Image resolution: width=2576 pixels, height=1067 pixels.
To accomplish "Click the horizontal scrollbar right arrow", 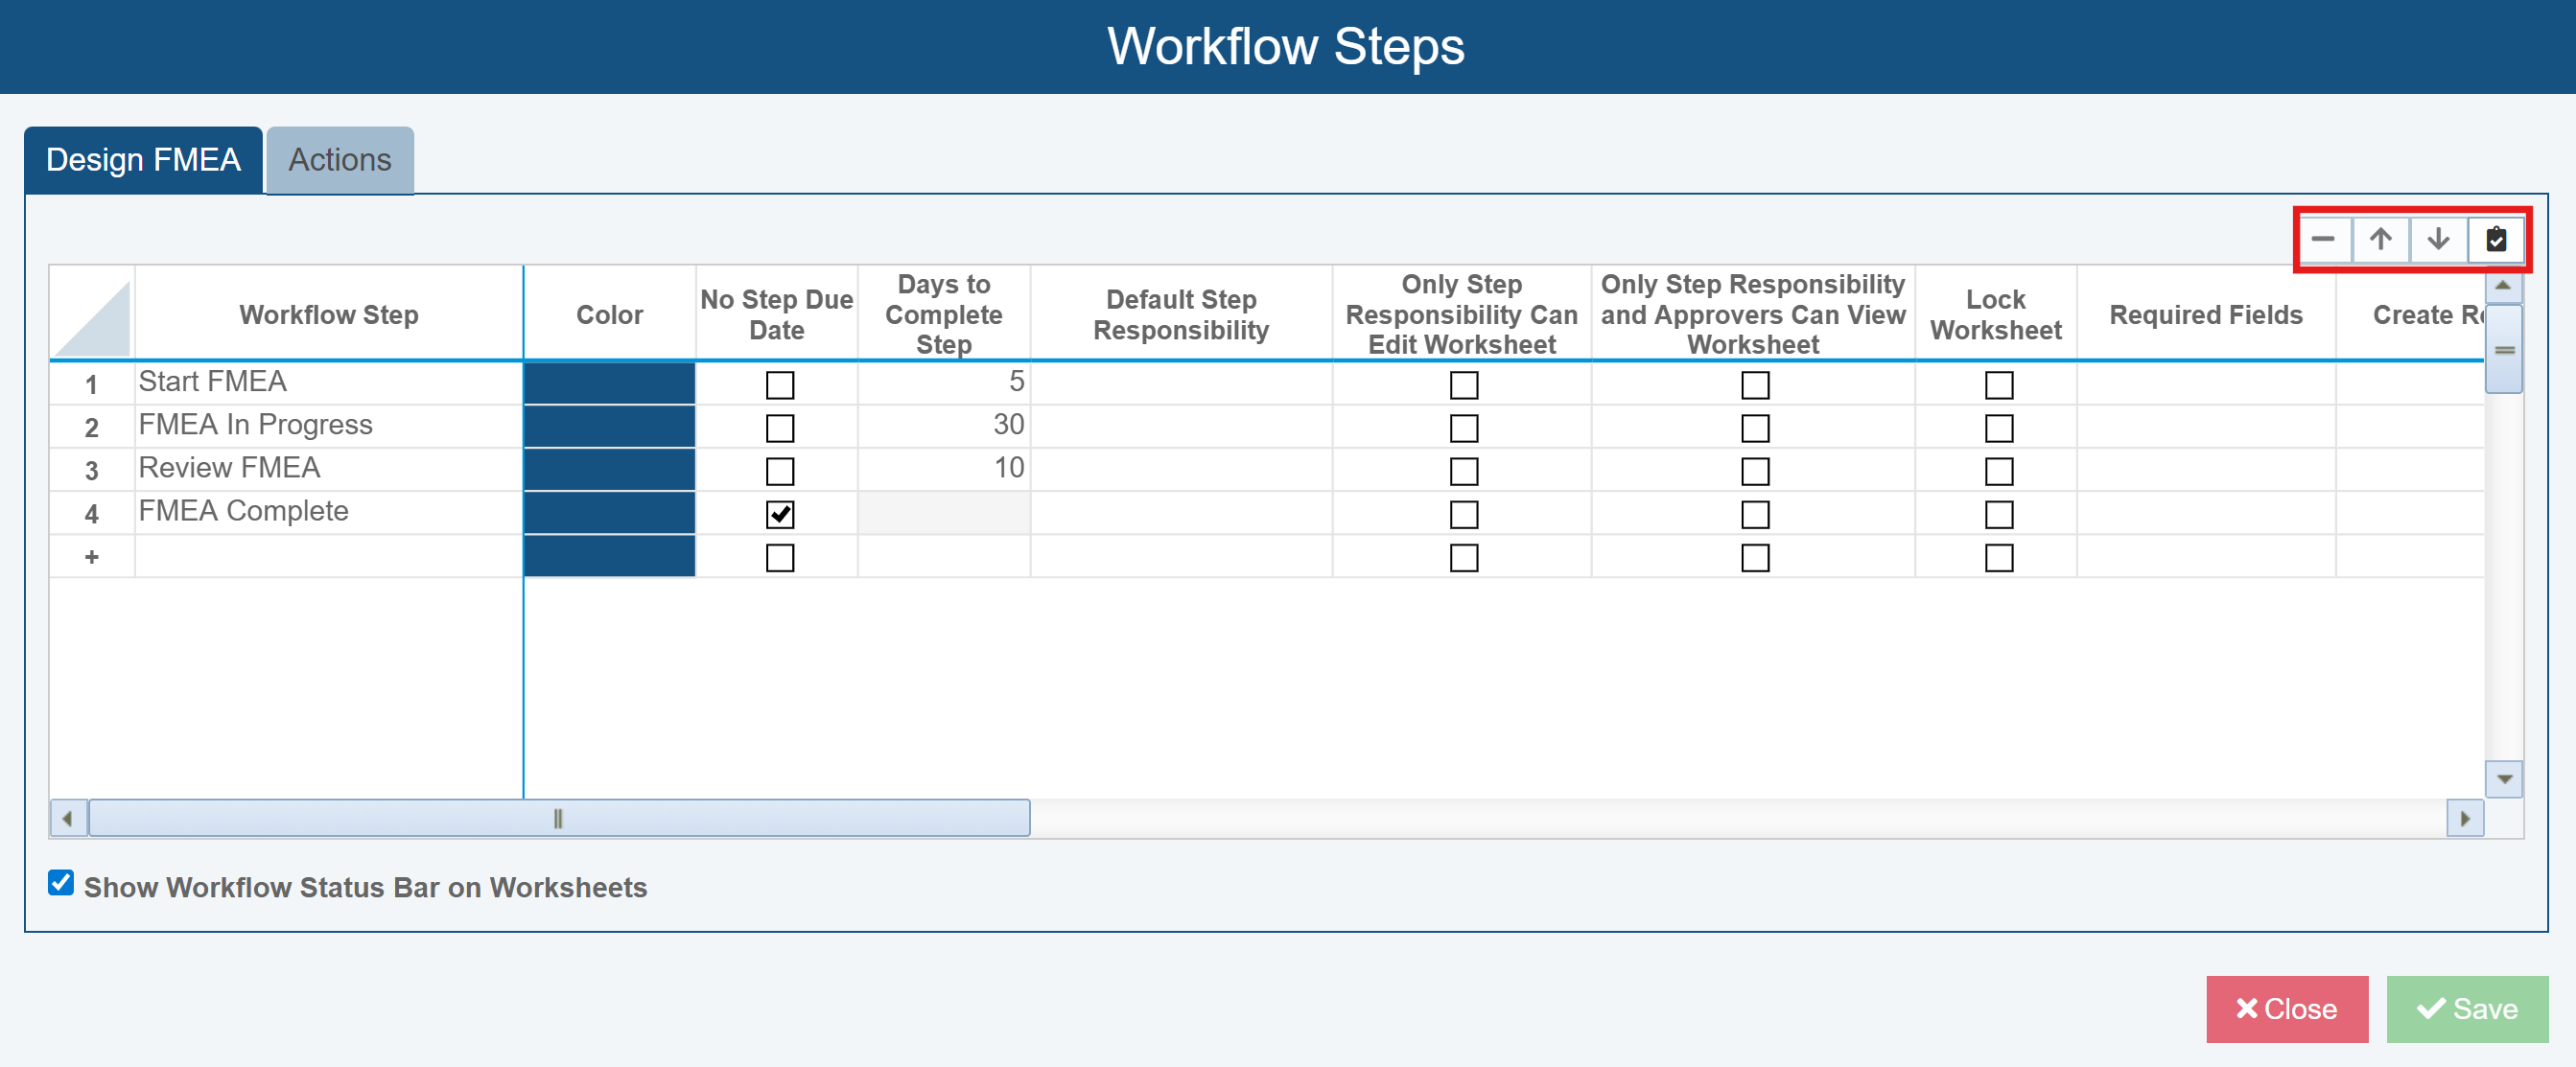I will [x=2464, y=818].
